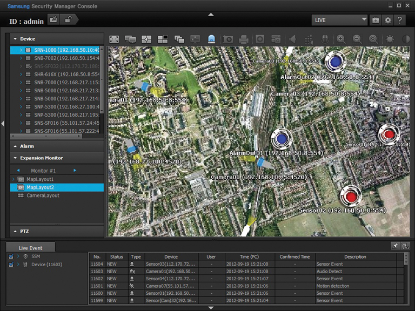Click the zoom in magnifier icon
This screenshot has height=311, width=415.
coord(341,39)
